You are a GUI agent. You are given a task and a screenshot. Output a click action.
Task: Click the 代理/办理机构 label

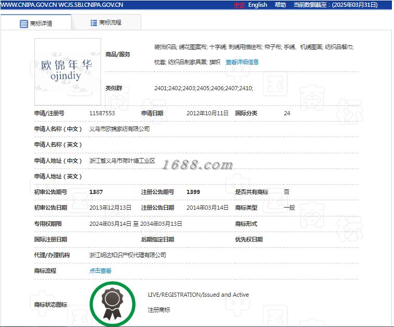(52, 256)
